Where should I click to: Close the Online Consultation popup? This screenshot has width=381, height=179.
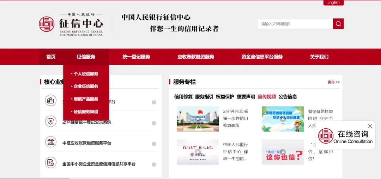point(370,126)
